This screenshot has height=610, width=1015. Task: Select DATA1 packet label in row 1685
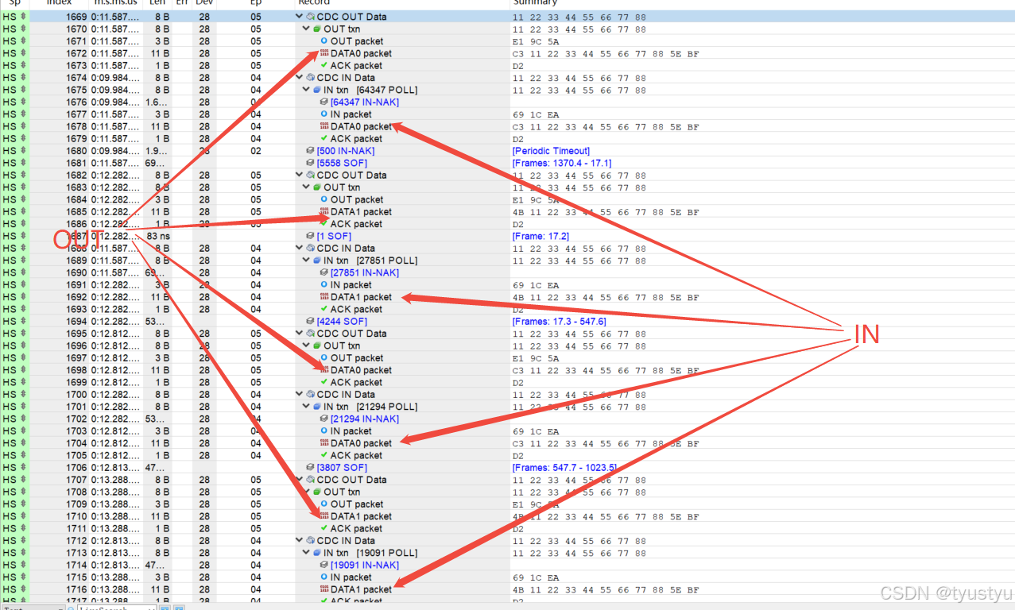click(x=361, y=212)
